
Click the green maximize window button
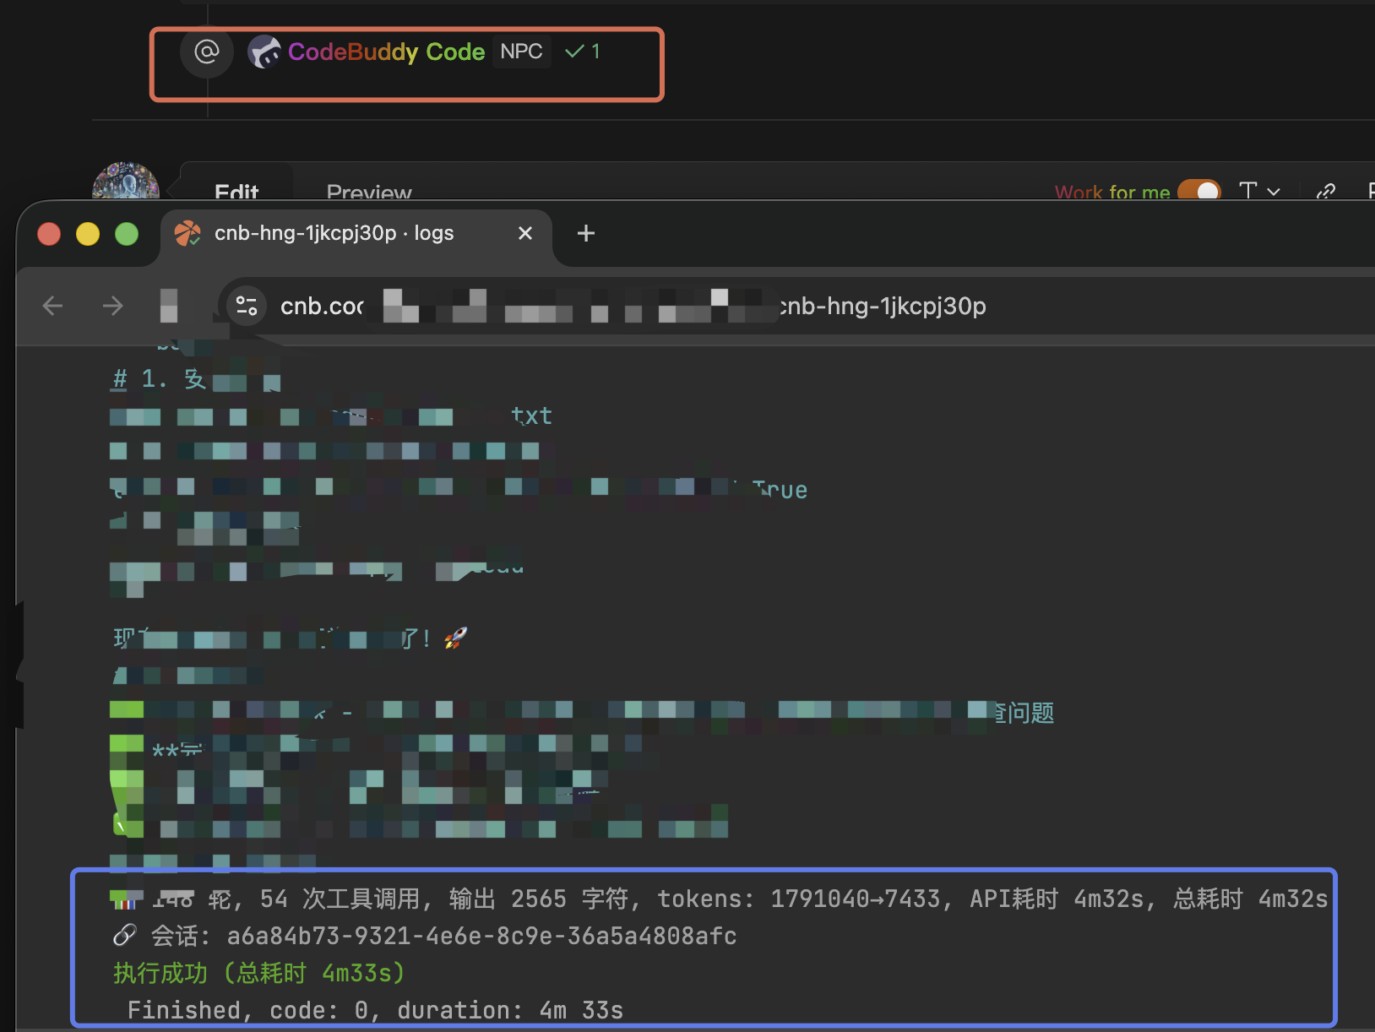[x=127, y=234]
